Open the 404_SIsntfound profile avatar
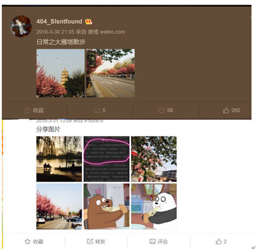 point(21,27)
